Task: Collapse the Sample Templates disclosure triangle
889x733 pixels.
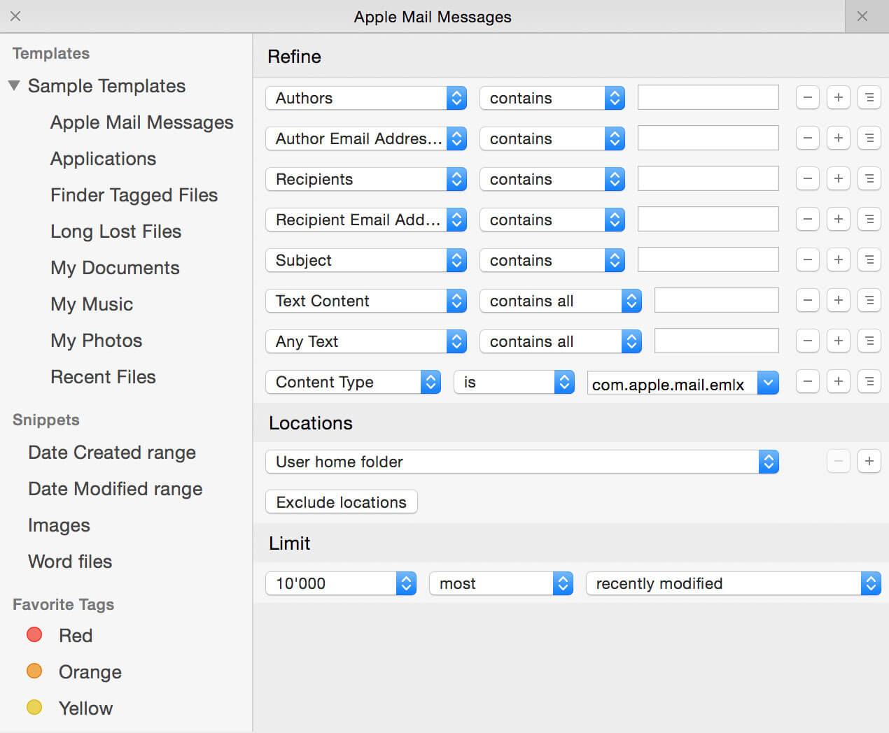Action: tap(14, 85)
